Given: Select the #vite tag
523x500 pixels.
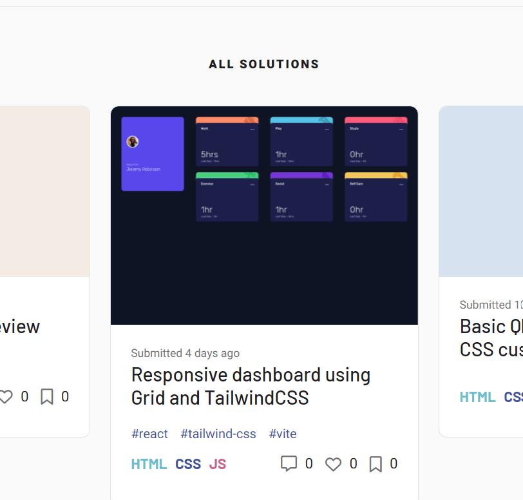Looking at the screenshot, I should click(x=283, y=434).
